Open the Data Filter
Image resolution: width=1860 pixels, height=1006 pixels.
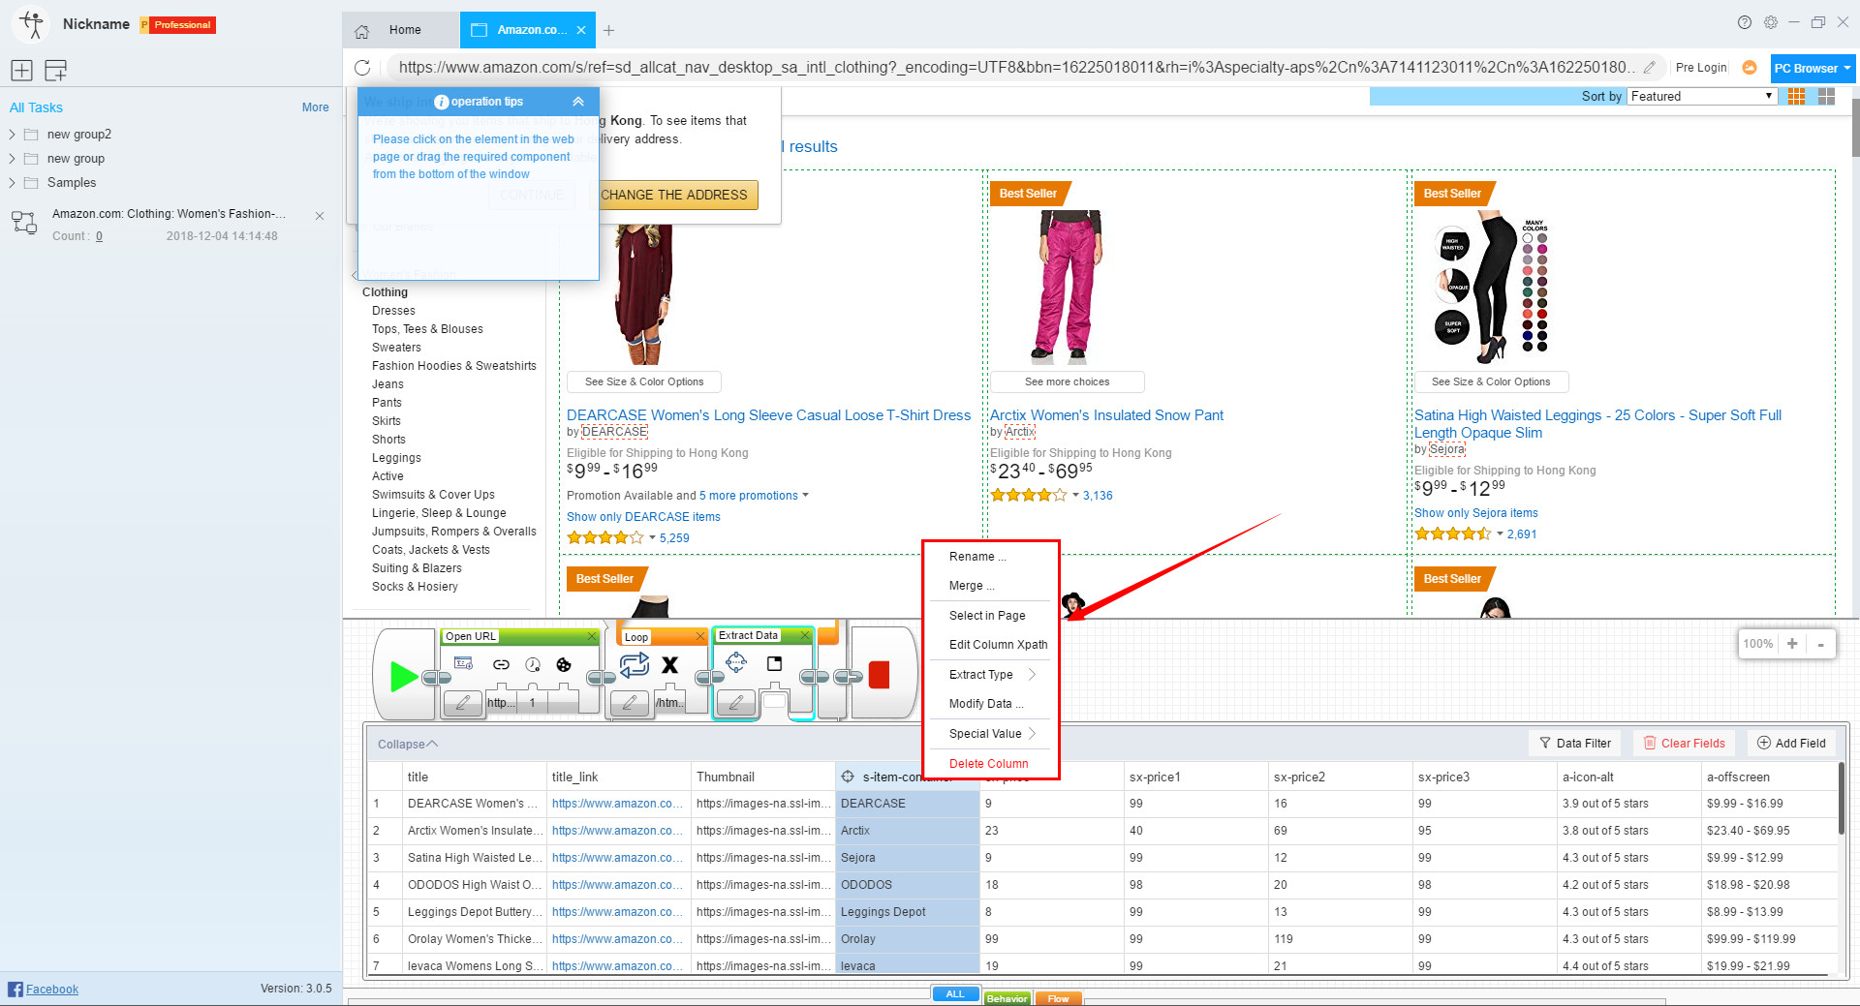1575,744
